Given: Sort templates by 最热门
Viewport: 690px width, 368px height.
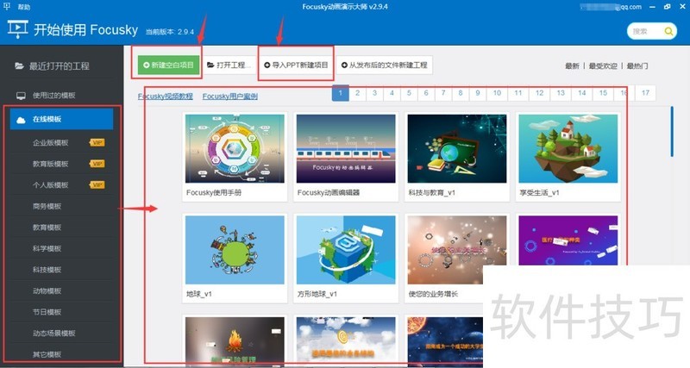Looking at the screenshot, I should 637,66.
